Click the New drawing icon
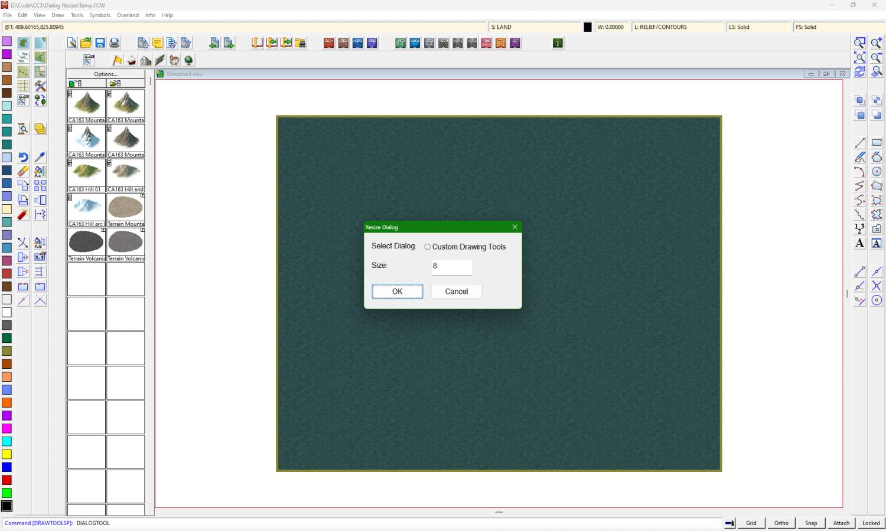This screenshot has width=886, height=531. click(x=71, y=43)
